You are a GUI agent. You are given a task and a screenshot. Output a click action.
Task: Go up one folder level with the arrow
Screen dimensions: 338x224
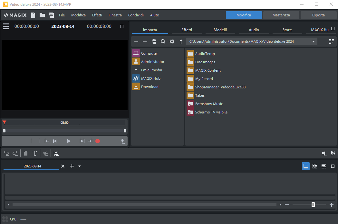tap(181, 41)
